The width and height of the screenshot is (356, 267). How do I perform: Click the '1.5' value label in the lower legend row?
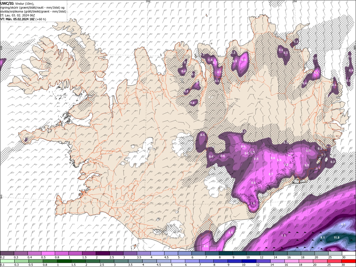click(73, 265)
